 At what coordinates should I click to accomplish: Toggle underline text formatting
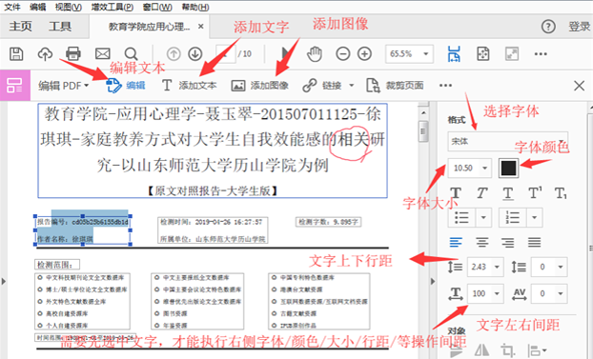(x=508, y=193)
